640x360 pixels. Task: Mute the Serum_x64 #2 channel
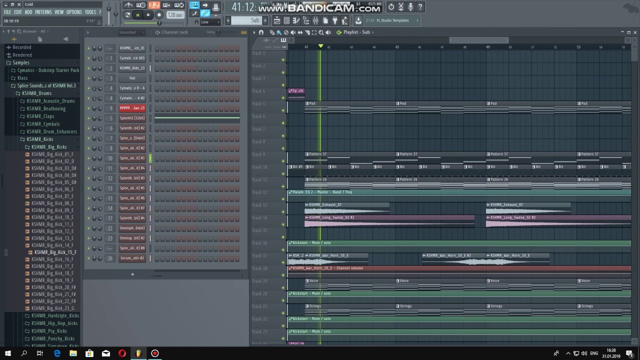[88, 258]
